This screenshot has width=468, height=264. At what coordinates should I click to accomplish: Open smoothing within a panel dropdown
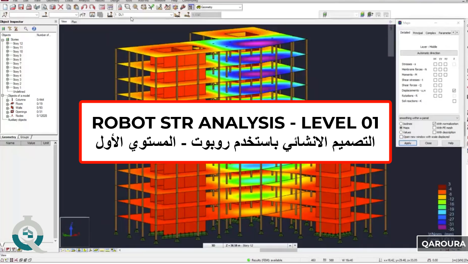428,118
